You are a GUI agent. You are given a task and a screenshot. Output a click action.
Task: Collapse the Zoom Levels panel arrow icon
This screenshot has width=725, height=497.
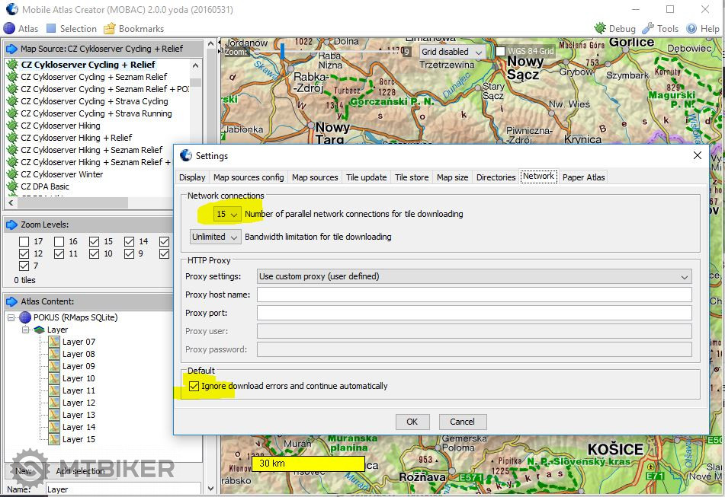(12, 225)
